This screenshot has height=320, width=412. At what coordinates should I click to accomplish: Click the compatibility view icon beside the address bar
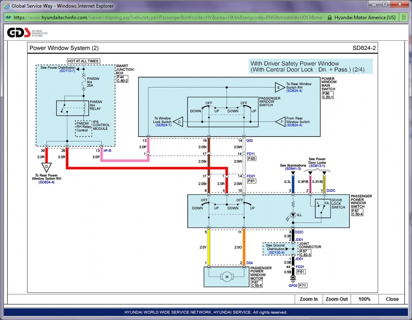403,17
